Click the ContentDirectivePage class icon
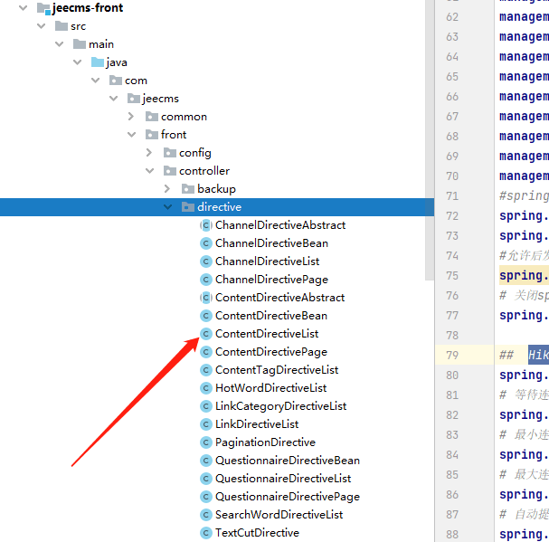Screen dimensions: 549x542 tap(206, 352)
